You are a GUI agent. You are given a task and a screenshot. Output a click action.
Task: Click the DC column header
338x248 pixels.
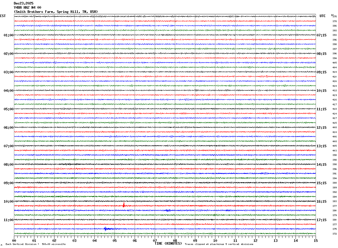click(x=332, y=15)
